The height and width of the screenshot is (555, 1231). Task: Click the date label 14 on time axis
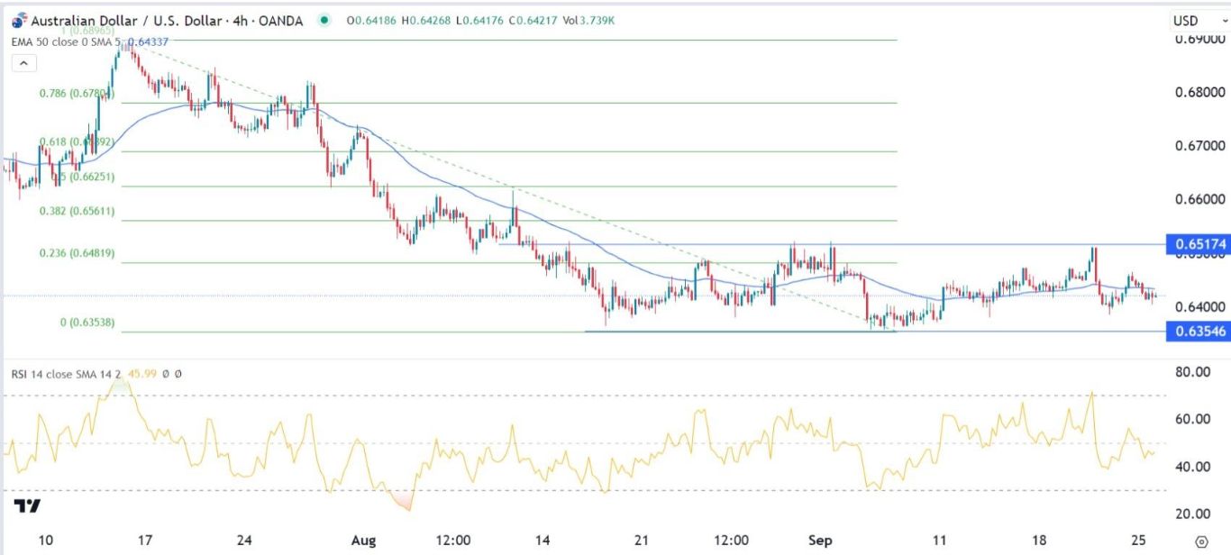543,540
